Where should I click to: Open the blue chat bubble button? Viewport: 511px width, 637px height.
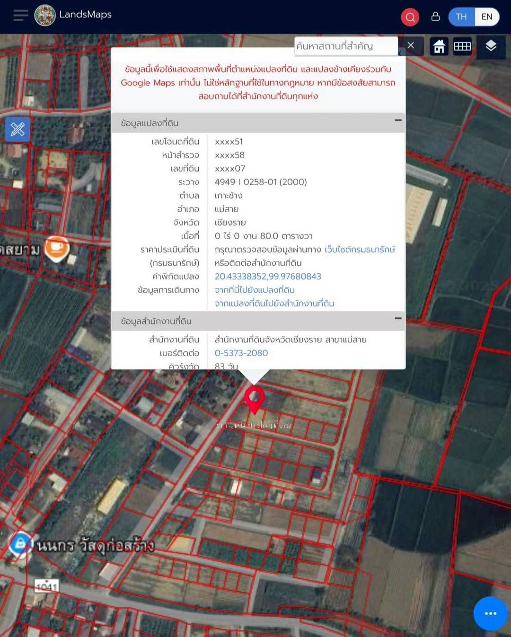(491, 613)
